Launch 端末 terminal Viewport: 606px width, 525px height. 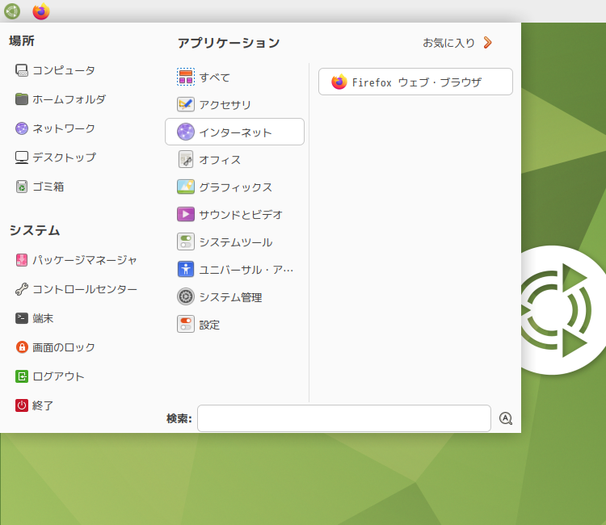tap(35, 318)
